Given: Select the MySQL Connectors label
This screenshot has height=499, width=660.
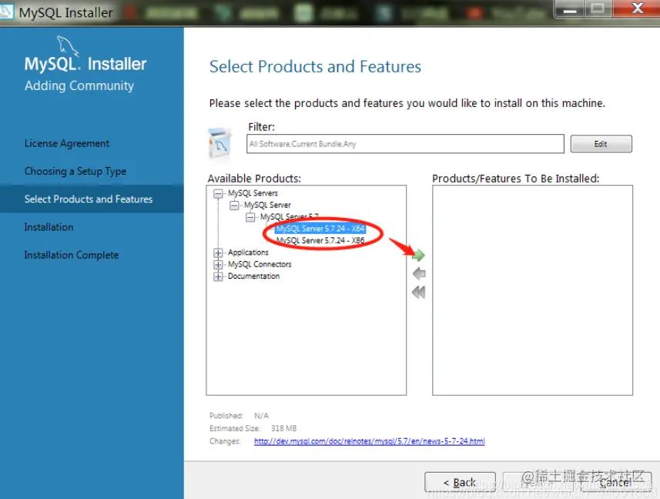Looking at the screenshot, I should (260, 264).
